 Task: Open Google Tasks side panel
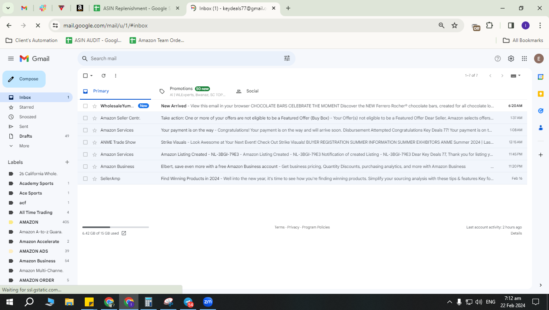(541, 111)
